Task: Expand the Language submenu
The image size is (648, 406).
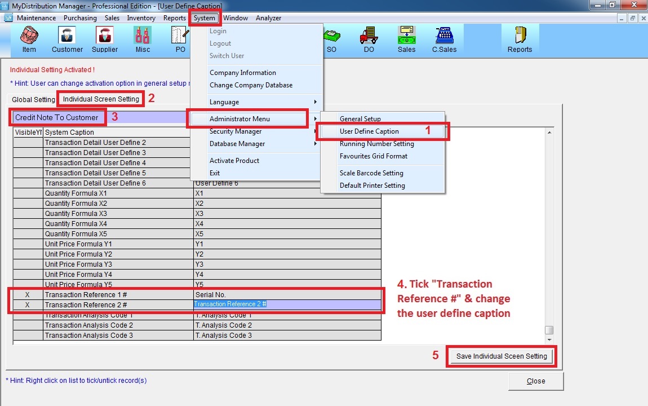Action: 256,102
